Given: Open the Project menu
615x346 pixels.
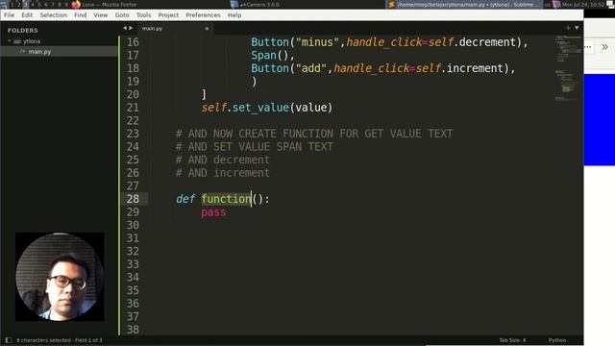Looking at the screenshot, I should [x=168, y=15].
